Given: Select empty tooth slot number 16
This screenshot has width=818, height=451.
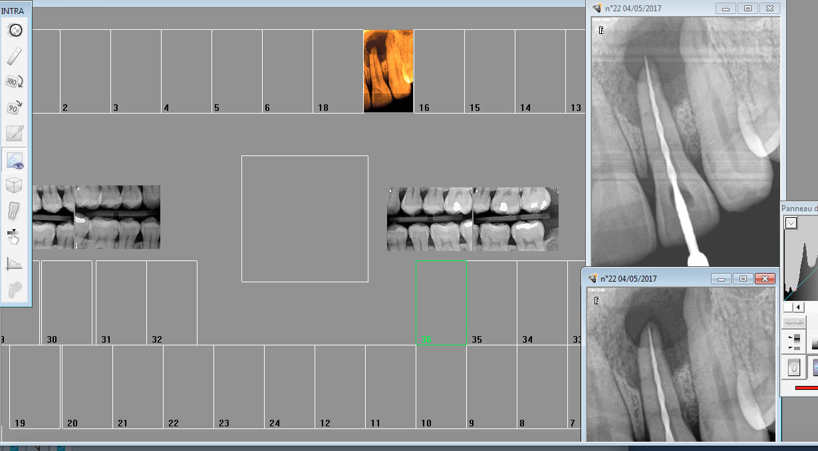Looking at the screenshot, I should click(439, 71).
